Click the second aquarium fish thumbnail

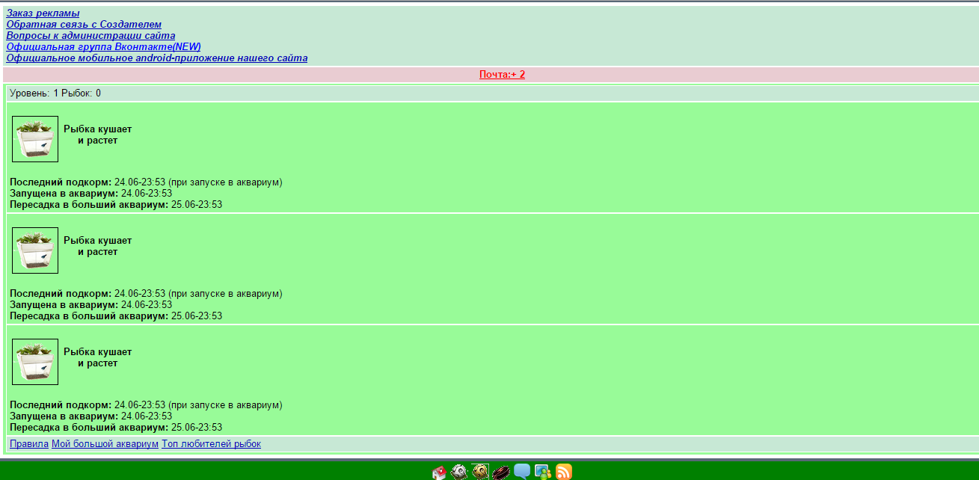(x=35, y=250)
